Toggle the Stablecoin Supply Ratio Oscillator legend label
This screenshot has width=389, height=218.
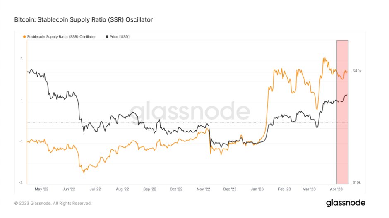62,37
